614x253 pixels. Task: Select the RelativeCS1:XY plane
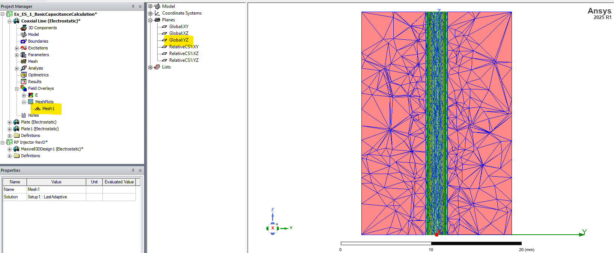(x=184, y=47)
